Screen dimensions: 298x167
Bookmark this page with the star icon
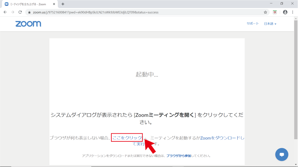click(265, 12)
